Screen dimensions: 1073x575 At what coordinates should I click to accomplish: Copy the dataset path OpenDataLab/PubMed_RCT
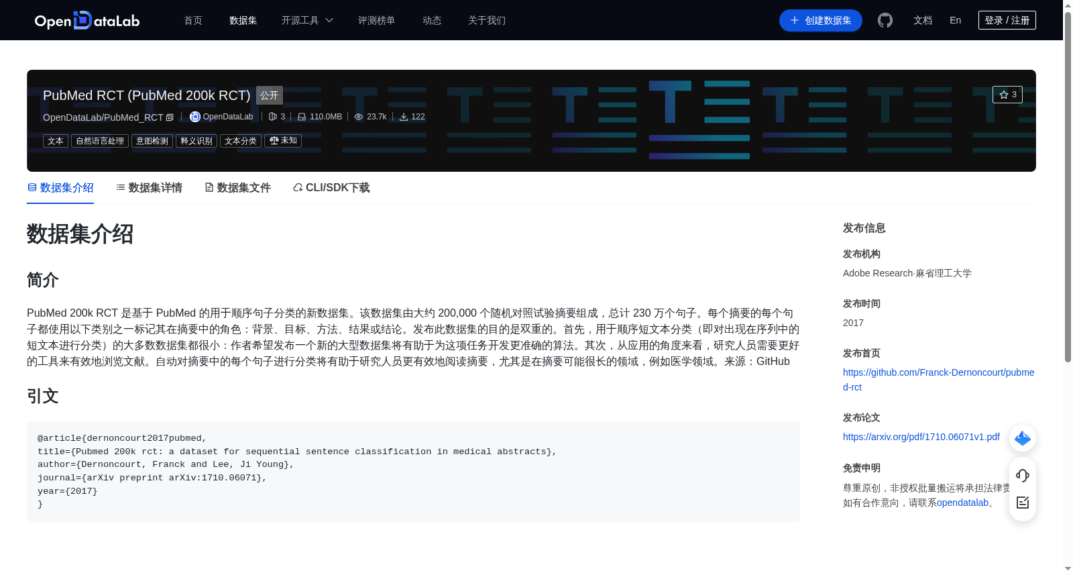(170, 117)
